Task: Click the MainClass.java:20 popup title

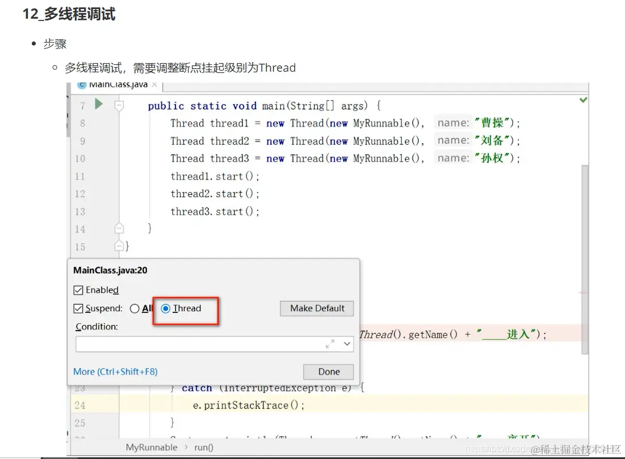Action: point(110,270)
